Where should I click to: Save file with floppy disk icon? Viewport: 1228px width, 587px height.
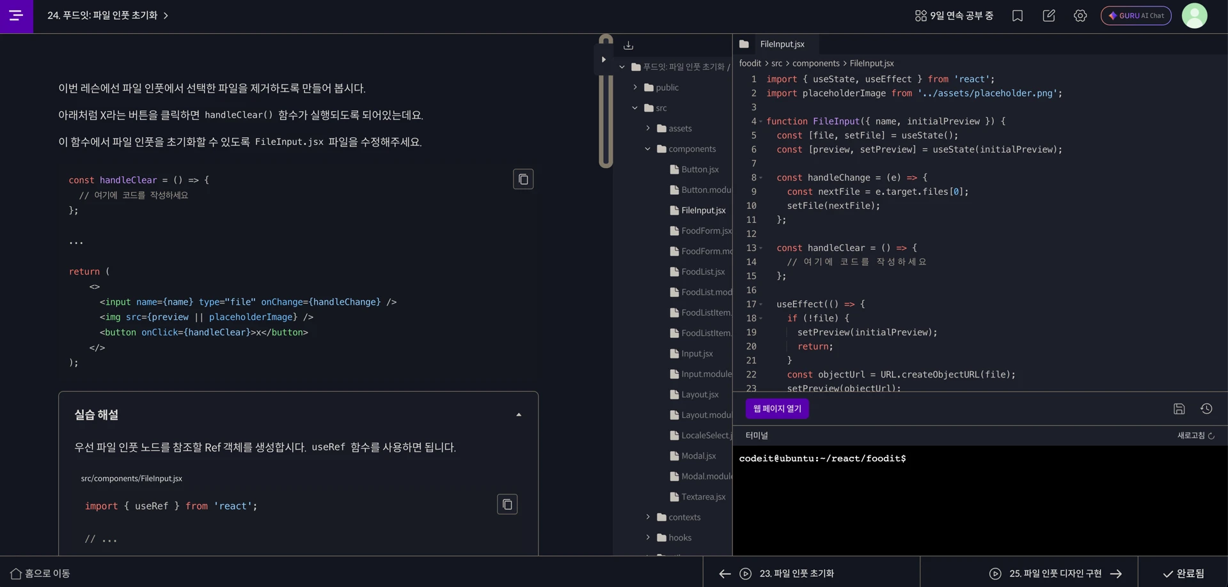pos(1179,409)
